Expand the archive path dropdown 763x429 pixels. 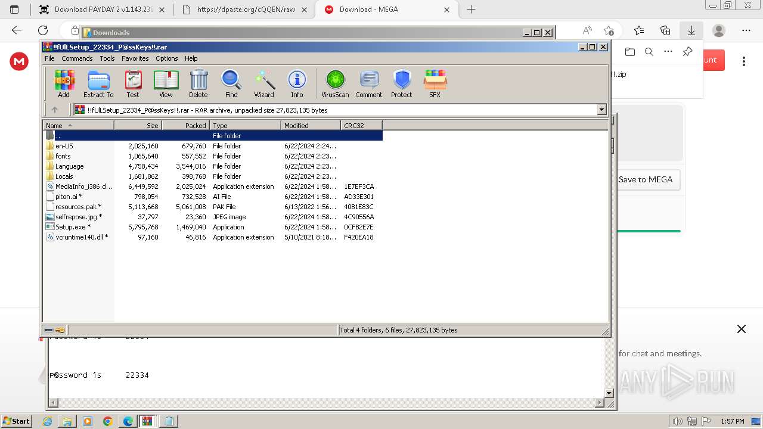coord(601,110)
